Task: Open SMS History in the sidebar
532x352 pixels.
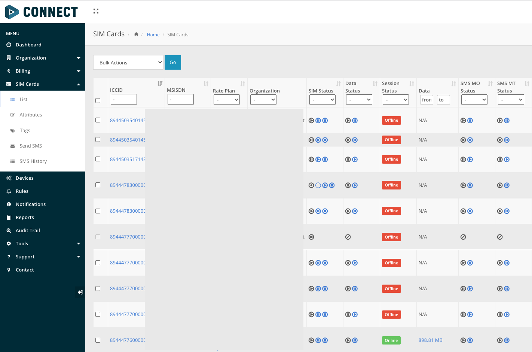Action: coord(43,161)
